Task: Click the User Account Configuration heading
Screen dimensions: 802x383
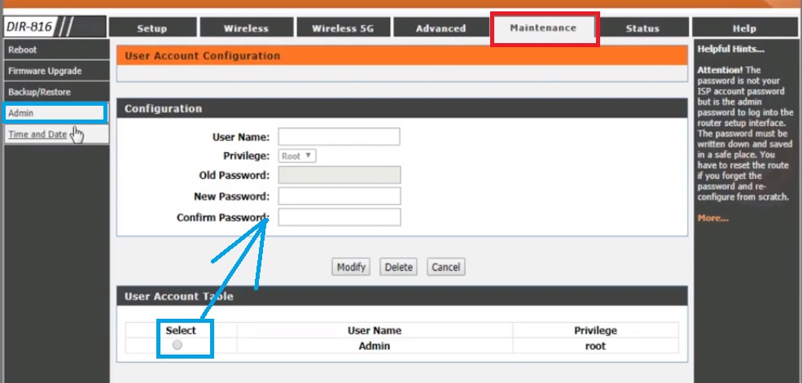Action: pyautogui.click(x=202, y=55)
